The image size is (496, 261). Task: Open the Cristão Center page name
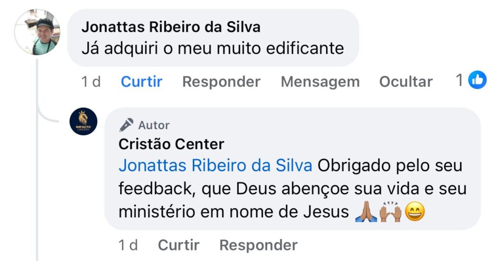point(171,144)
